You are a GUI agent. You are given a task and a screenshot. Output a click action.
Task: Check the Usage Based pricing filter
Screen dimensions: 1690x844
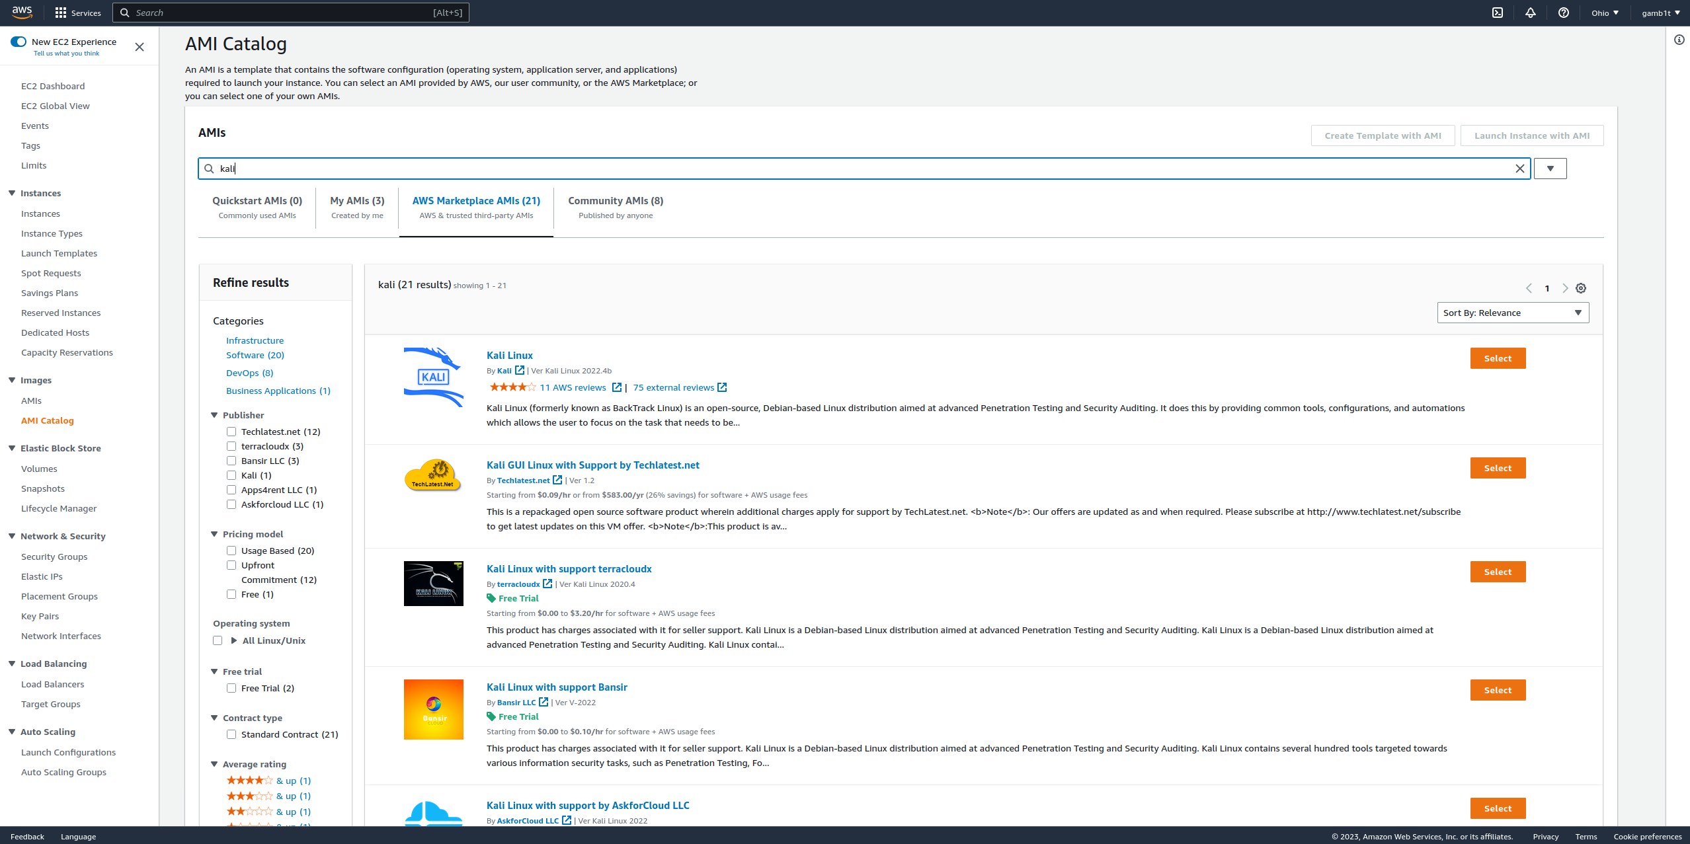(x=231, y=551)
